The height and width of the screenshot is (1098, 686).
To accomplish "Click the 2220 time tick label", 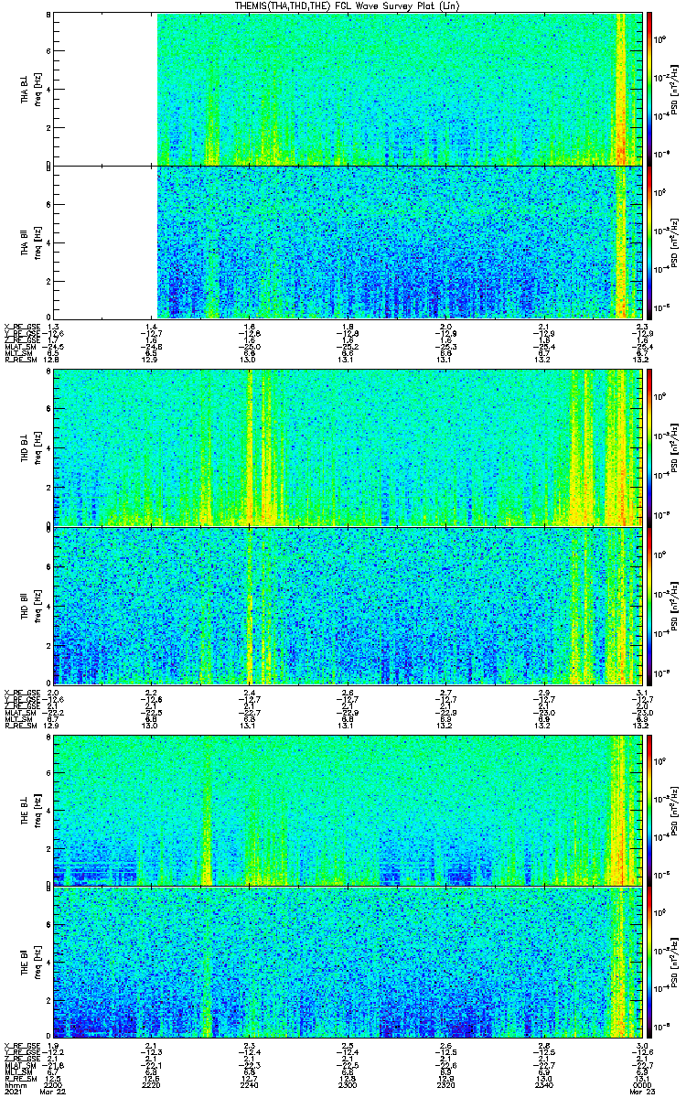I will 151,1085.
